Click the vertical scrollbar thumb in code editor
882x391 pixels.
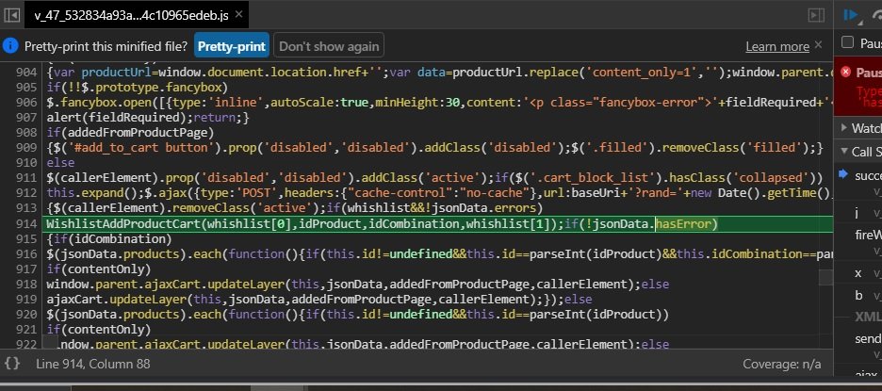tap(825, 277)
